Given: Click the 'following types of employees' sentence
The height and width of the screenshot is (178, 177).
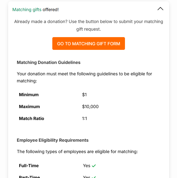Looking at the screenshot, I should coord(77,151).
